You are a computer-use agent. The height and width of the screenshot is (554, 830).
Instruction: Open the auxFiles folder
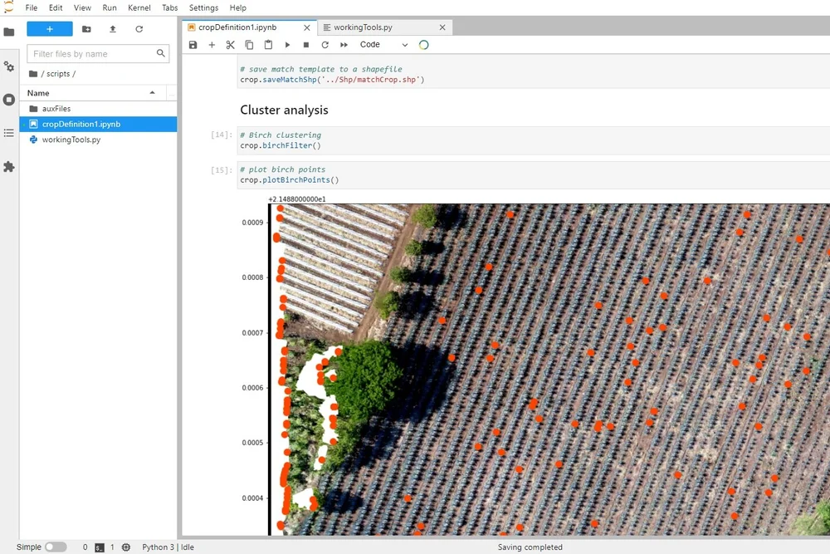[58, 109]
